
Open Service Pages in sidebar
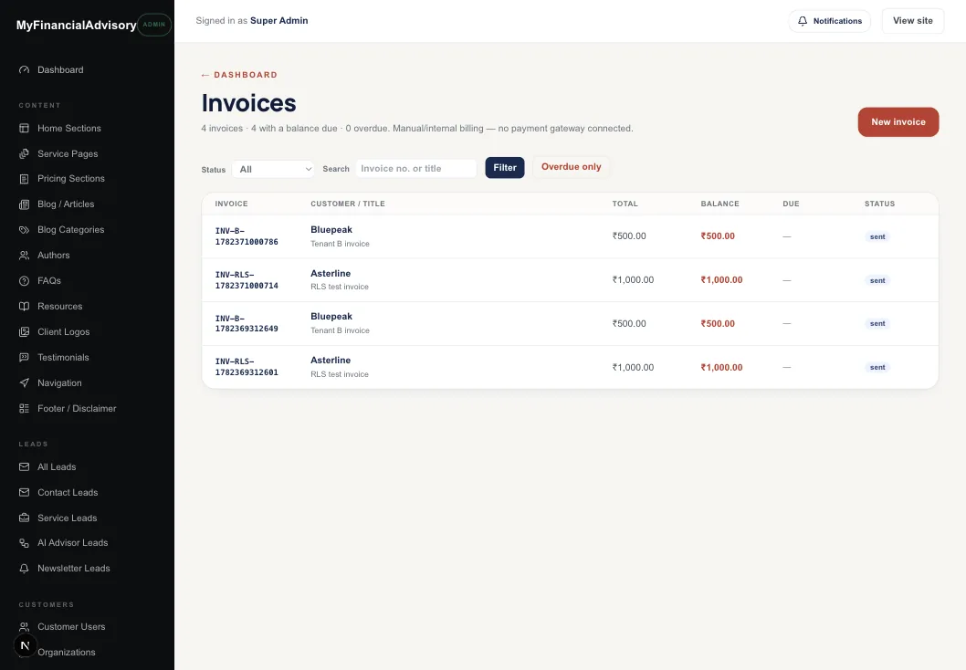[68, 153]
